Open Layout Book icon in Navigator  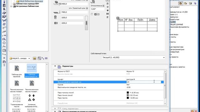click(x=190, y=3)
